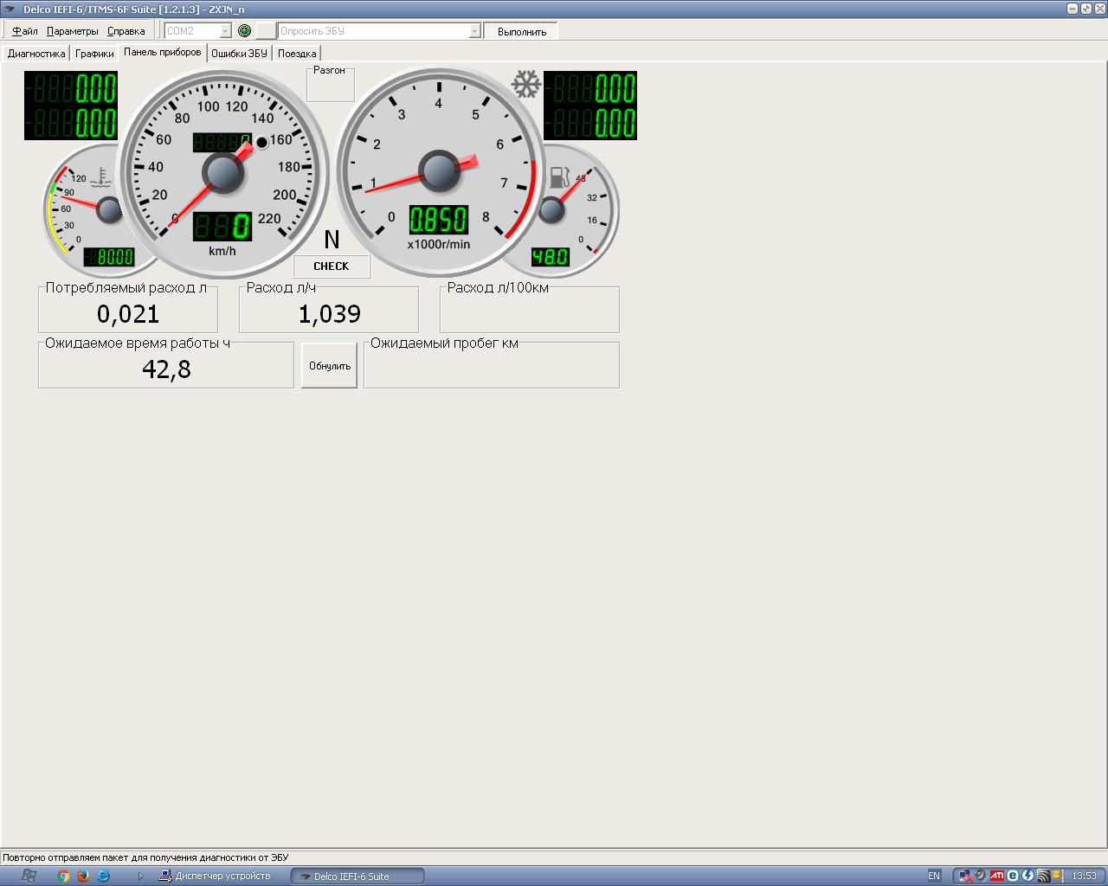Click the 80.00 coolant temperature readout

coord(109,257)
